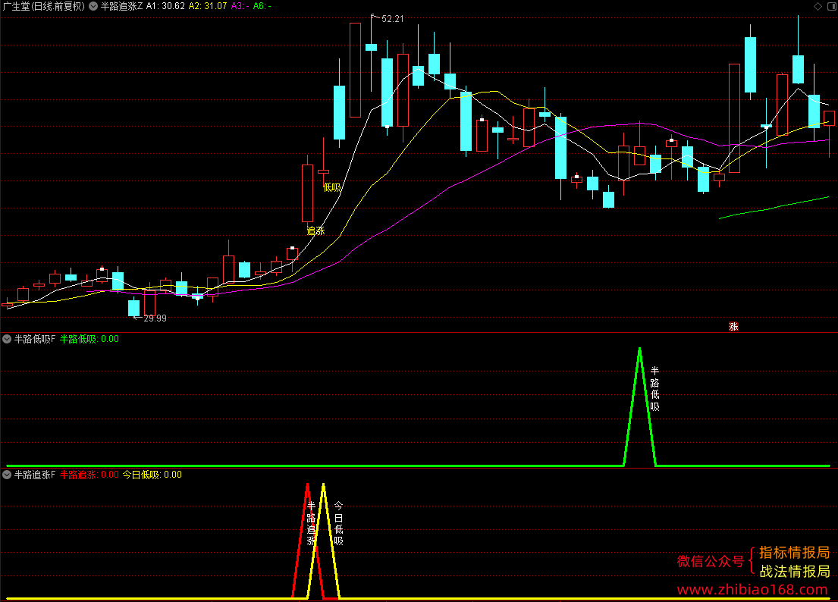Click the red 涨 marker icon
The height and width of the screenshot is (602, 838).
coord(733,326)
